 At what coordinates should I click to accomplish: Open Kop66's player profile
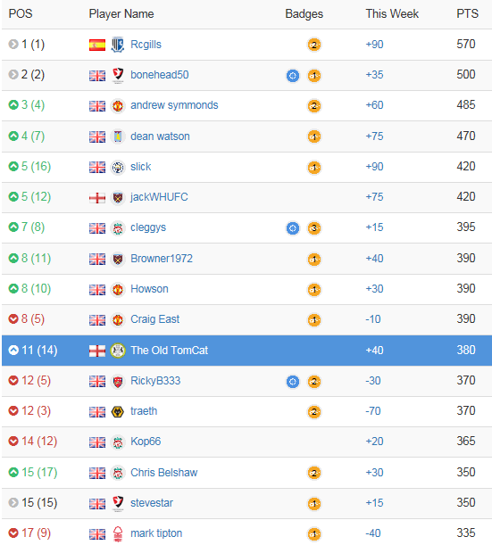(x=146, y=442)
